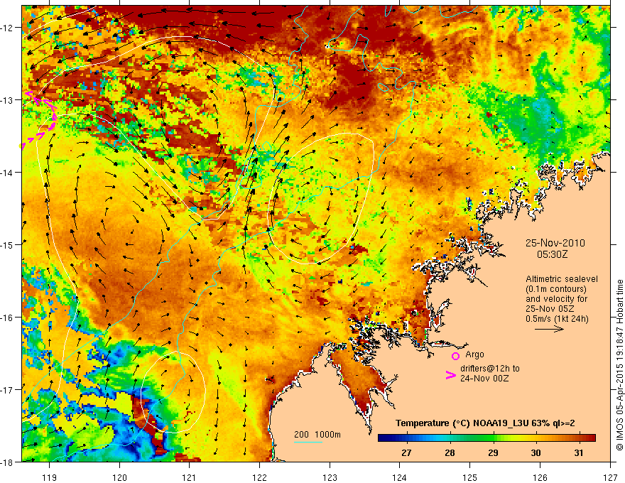Click the magenta drifter arrowhead legend symbol
Screen dimensions: 625x483
point(451,375)
